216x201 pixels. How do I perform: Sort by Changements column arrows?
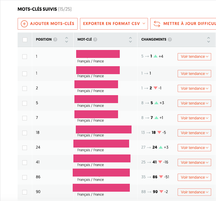[209, 40]
